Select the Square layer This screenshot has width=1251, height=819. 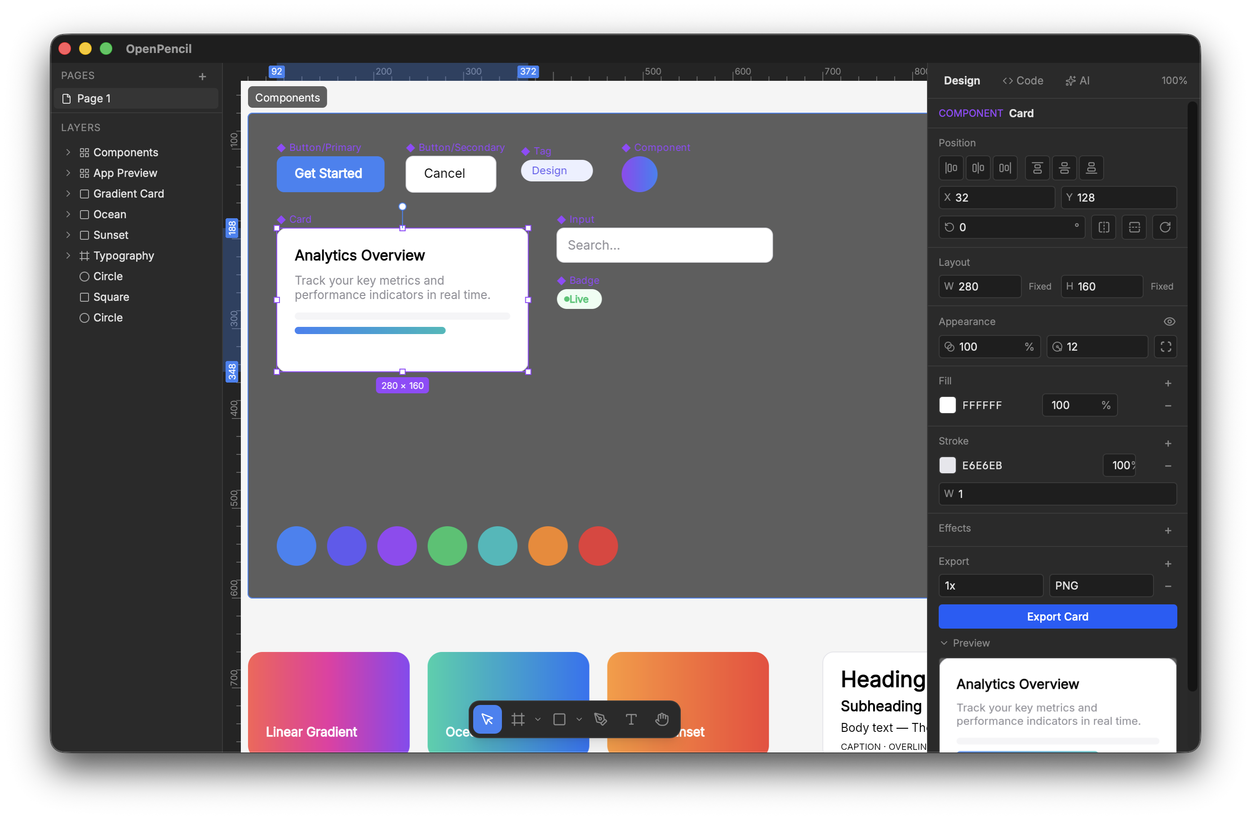pos(136,297)
